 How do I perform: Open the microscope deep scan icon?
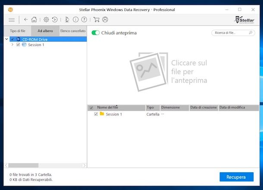[x=67, y=19]
